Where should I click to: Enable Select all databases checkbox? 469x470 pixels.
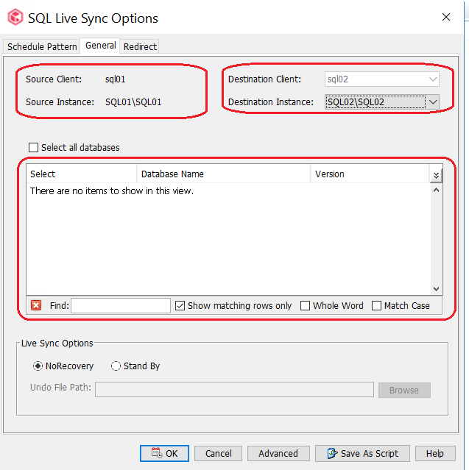coord(33,148)
